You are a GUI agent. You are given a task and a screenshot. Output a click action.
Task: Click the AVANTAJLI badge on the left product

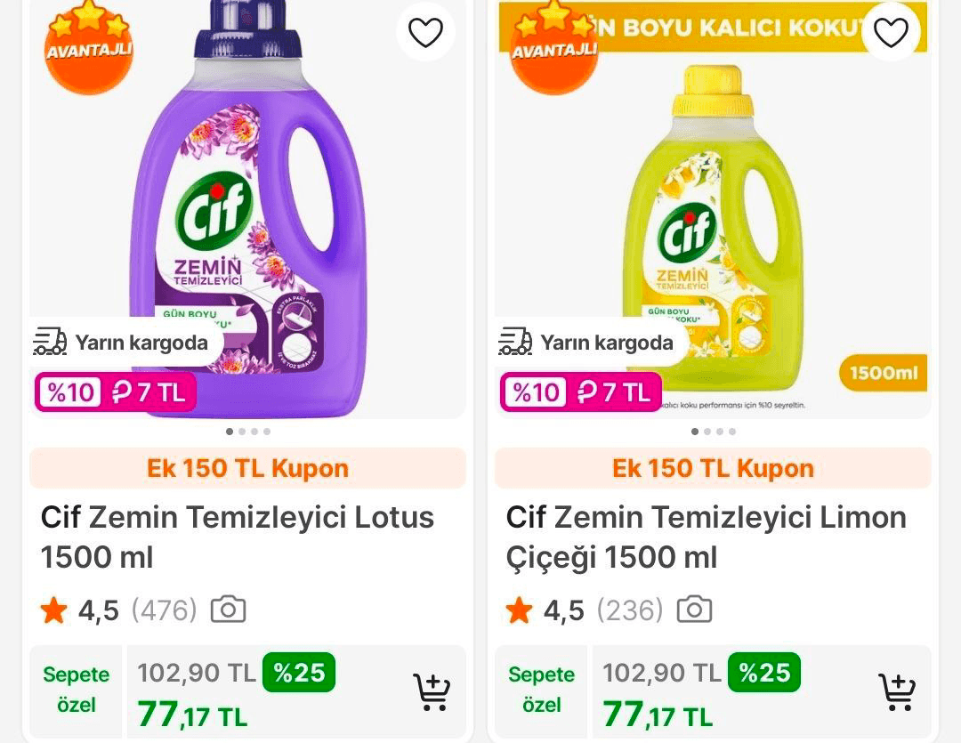pos(89,49)
